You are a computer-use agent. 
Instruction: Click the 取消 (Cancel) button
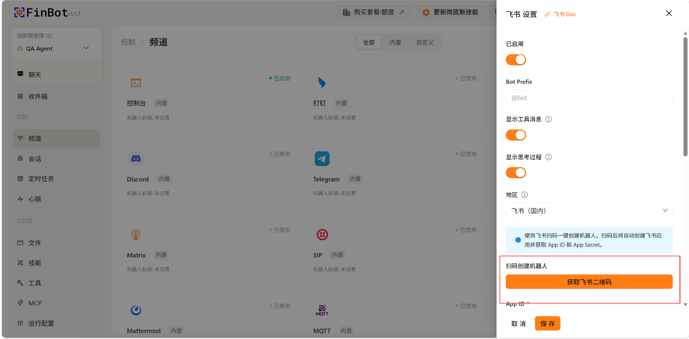pos(518,324)
